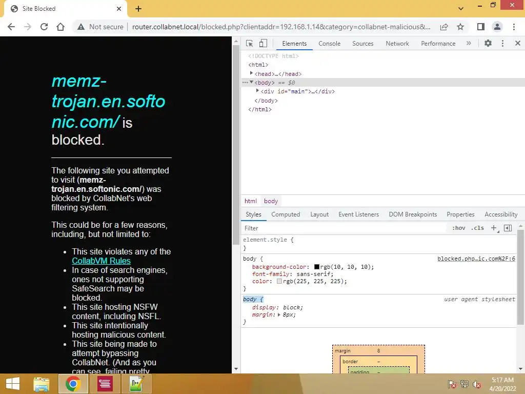Switch to the Console tab
Screen dimensions: 525x394
point(330,44)
